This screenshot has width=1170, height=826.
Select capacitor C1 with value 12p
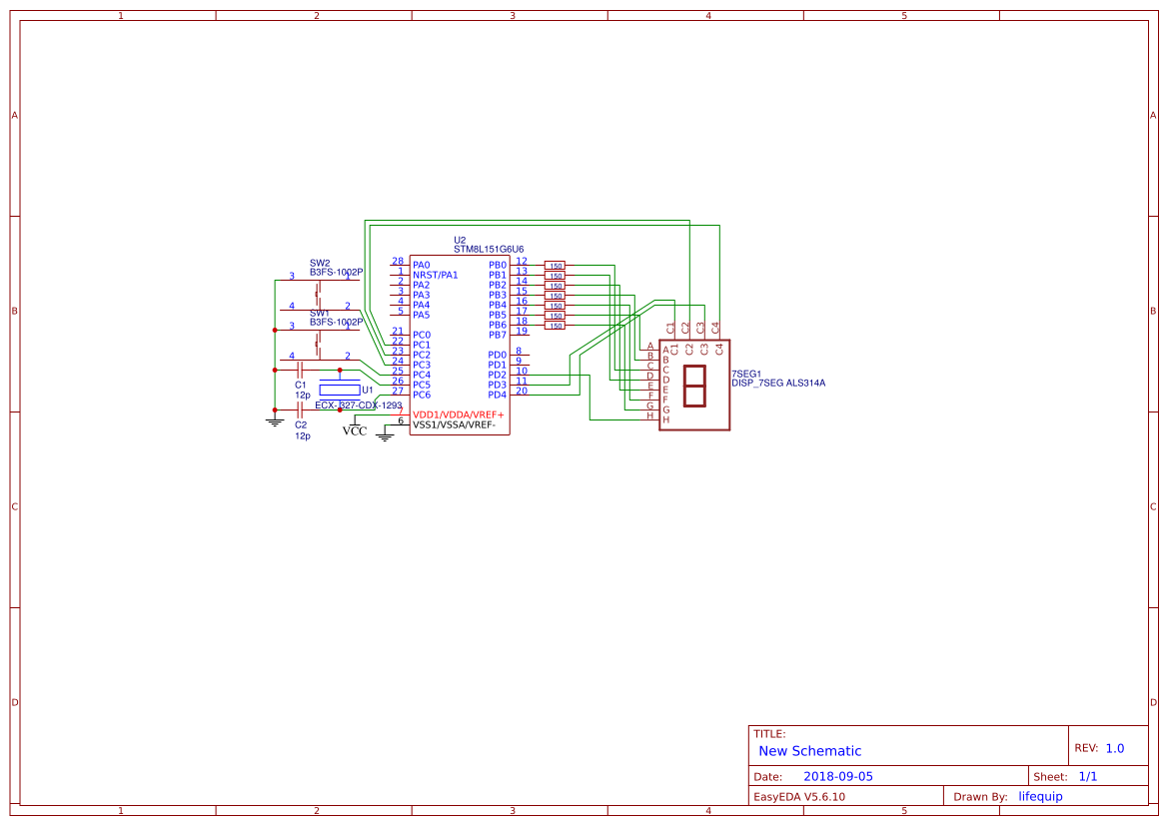(299, 370)
